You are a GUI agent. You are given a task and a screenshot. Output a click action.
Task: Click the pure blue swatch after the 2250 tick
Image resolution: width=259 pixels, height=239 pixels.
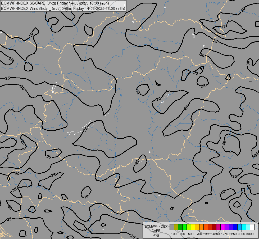235,227
